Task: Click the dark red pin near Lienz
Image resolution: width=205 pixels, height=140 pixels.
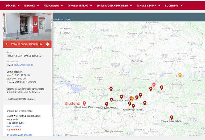Action: (172, 117)
